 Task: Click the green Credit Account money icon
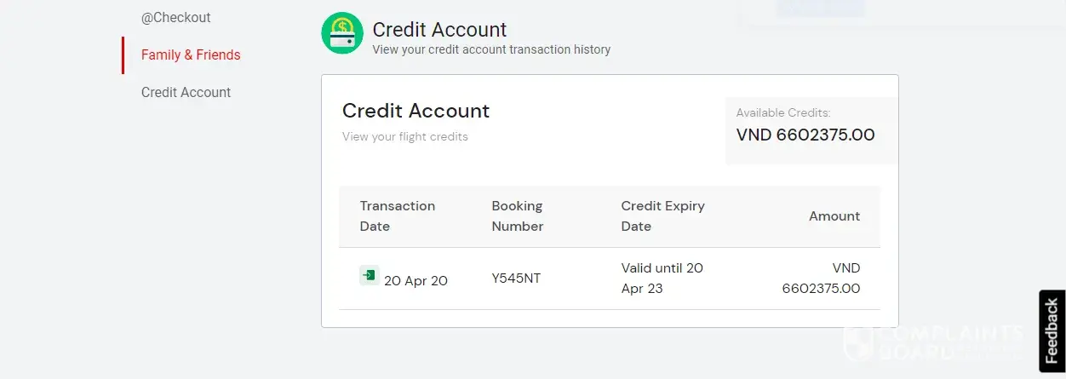[342, 34]
